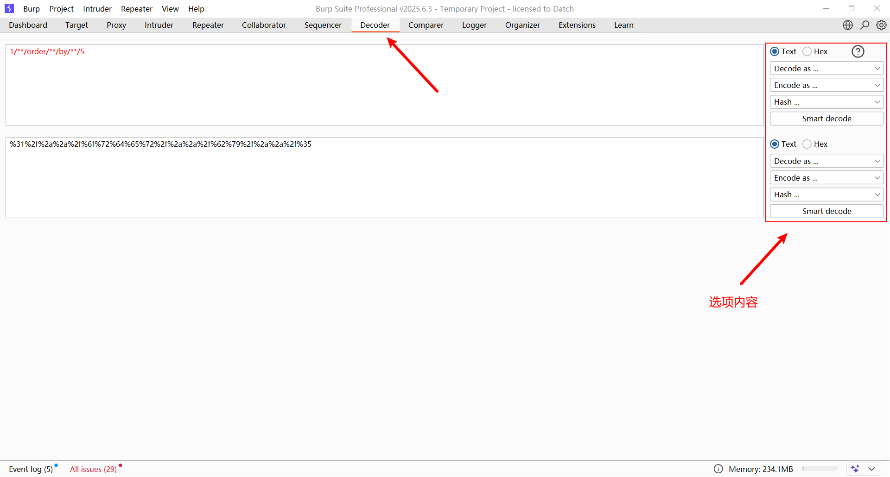Switch to the Organizer tab
The width and height of the screenshot is (890, 477).
[x=522, y=25]
